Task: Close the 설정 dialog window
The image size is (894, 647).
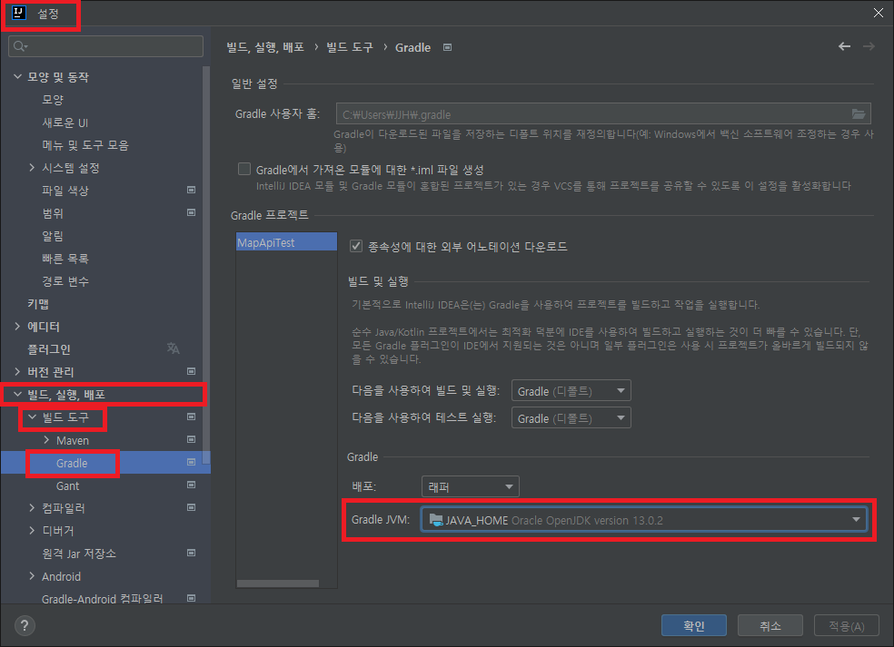Action: point(878,13)
